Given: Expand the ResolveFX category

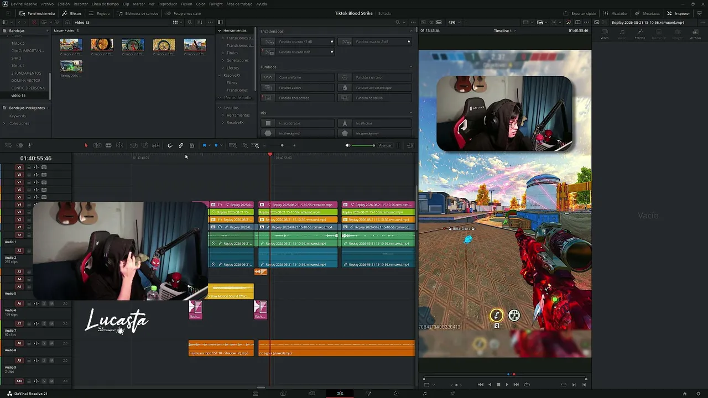Looking at the screenshot, I should 220,75.
